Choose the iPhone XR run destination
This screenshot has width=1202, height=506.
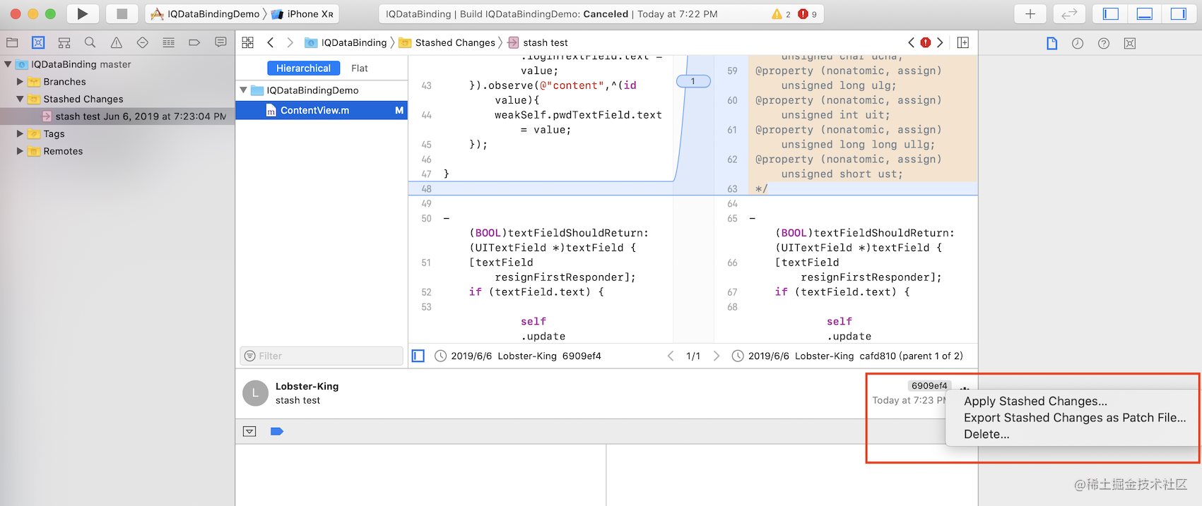(302, 14)
